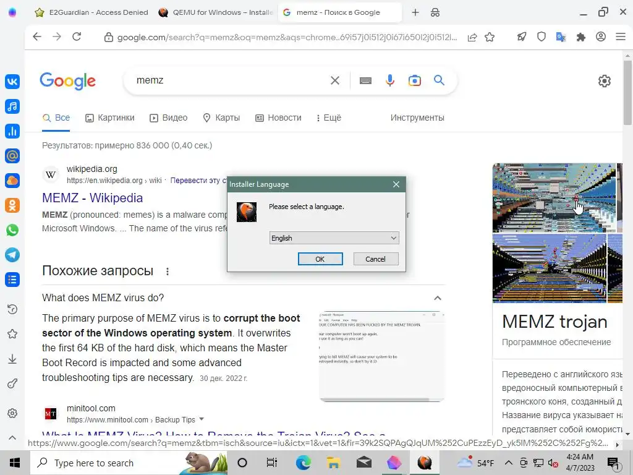Click the blue search magnifier button
Viewport: 633px width, 475px height.
tap(440, 80)
